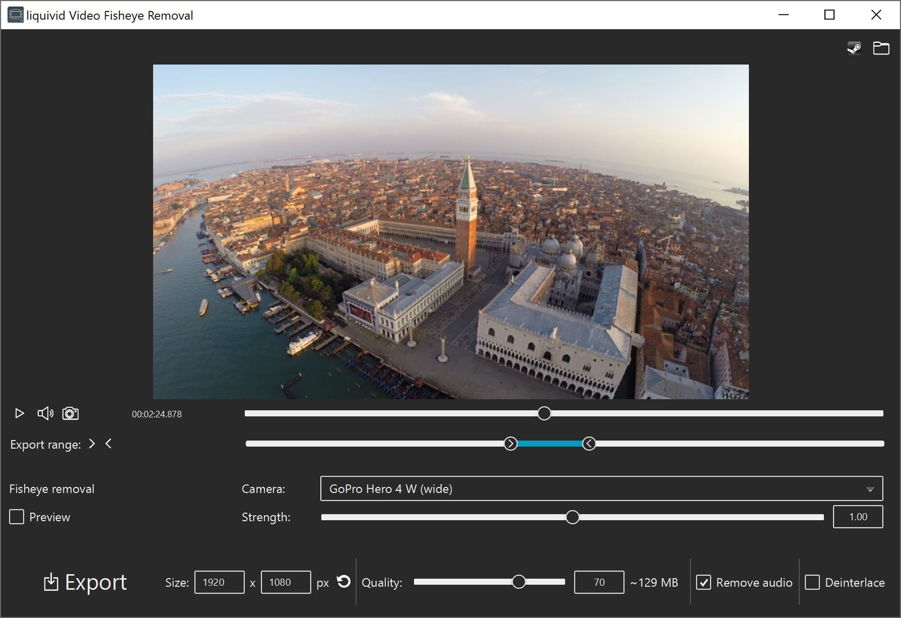
Task: Click the Quality slider knob
Action: [518, 582]
